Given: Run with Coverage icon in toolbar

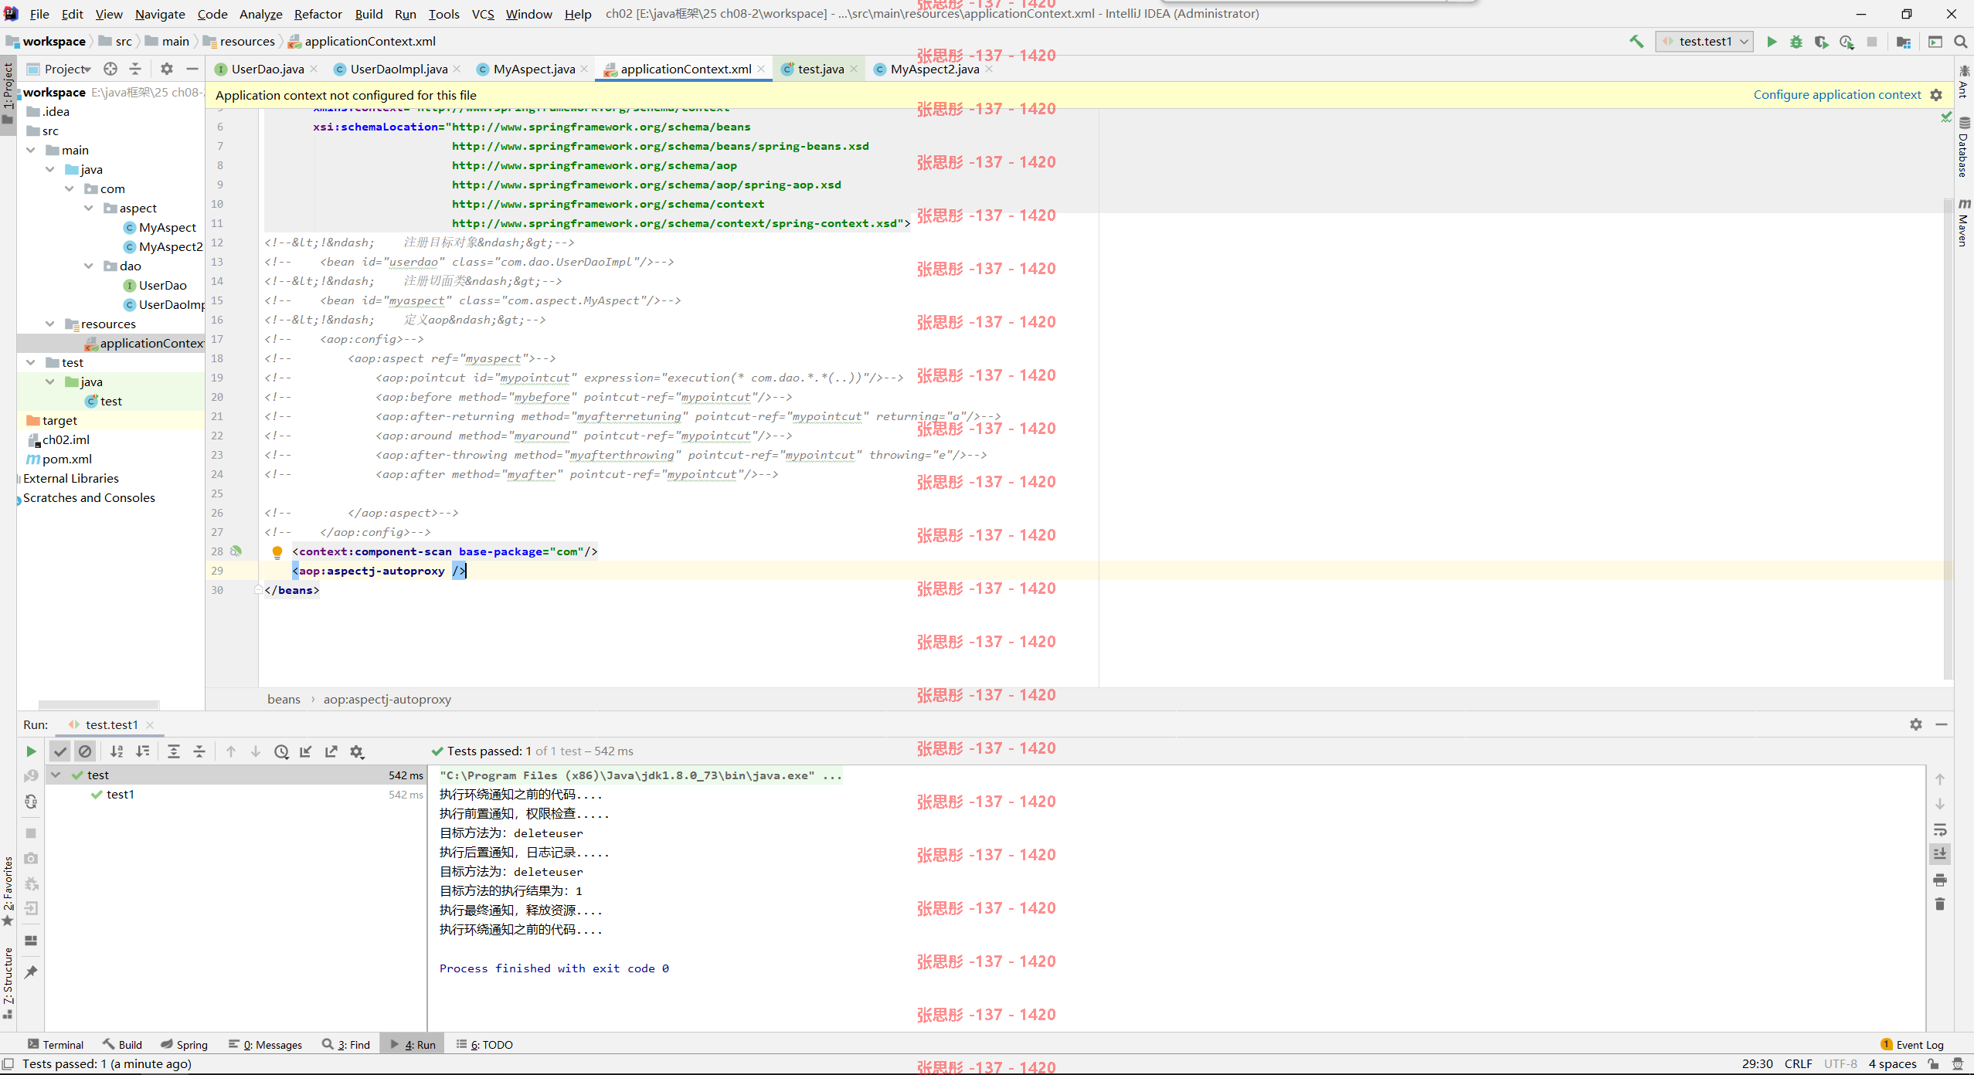Looking at the screenshot, I should 1821,42.
